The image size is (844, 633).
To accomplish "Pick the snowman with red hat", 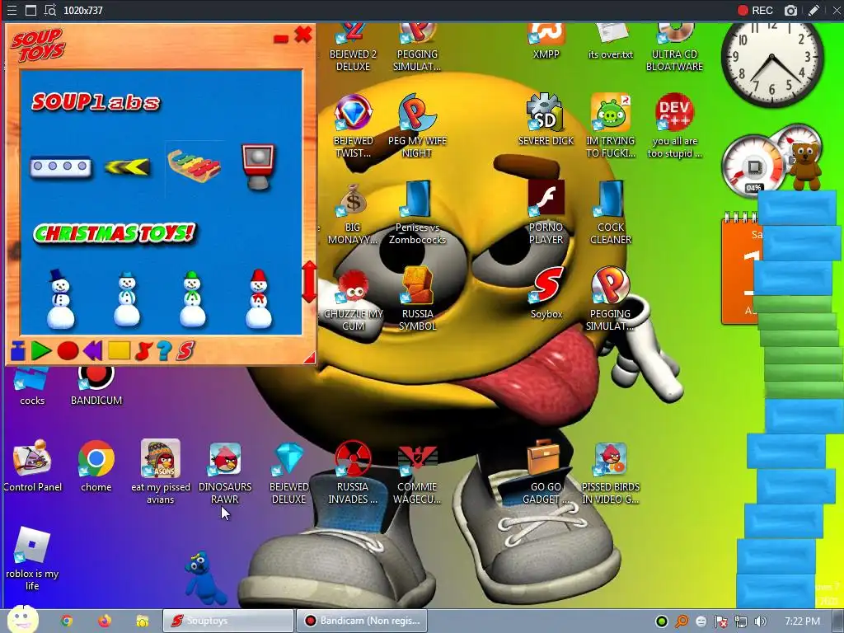I will [259, 298].
